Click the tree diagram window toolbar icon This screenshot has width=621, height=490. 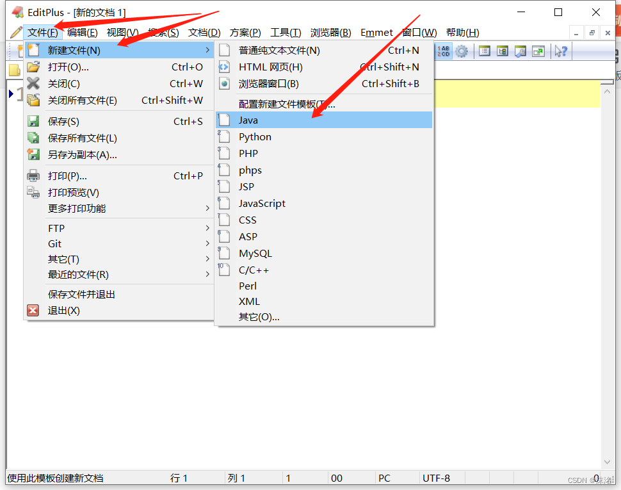(503, 51)
